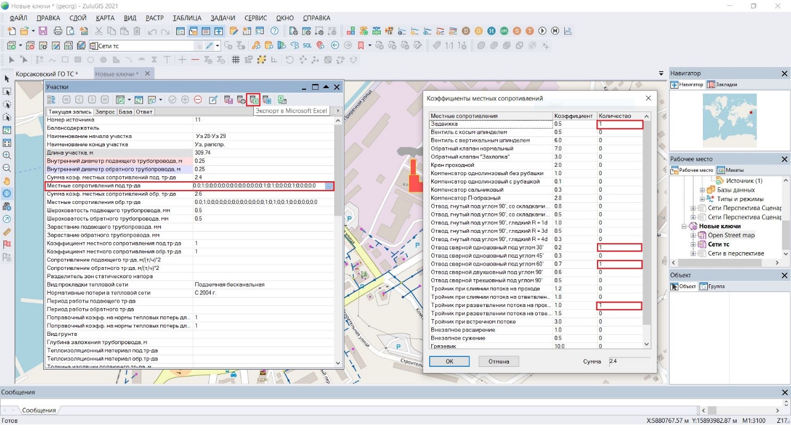Image resolution: width=791 pixels, height=445 pixels.
Task: Select the ruler measure tool in left sidebar
Action: coord(7,232)
